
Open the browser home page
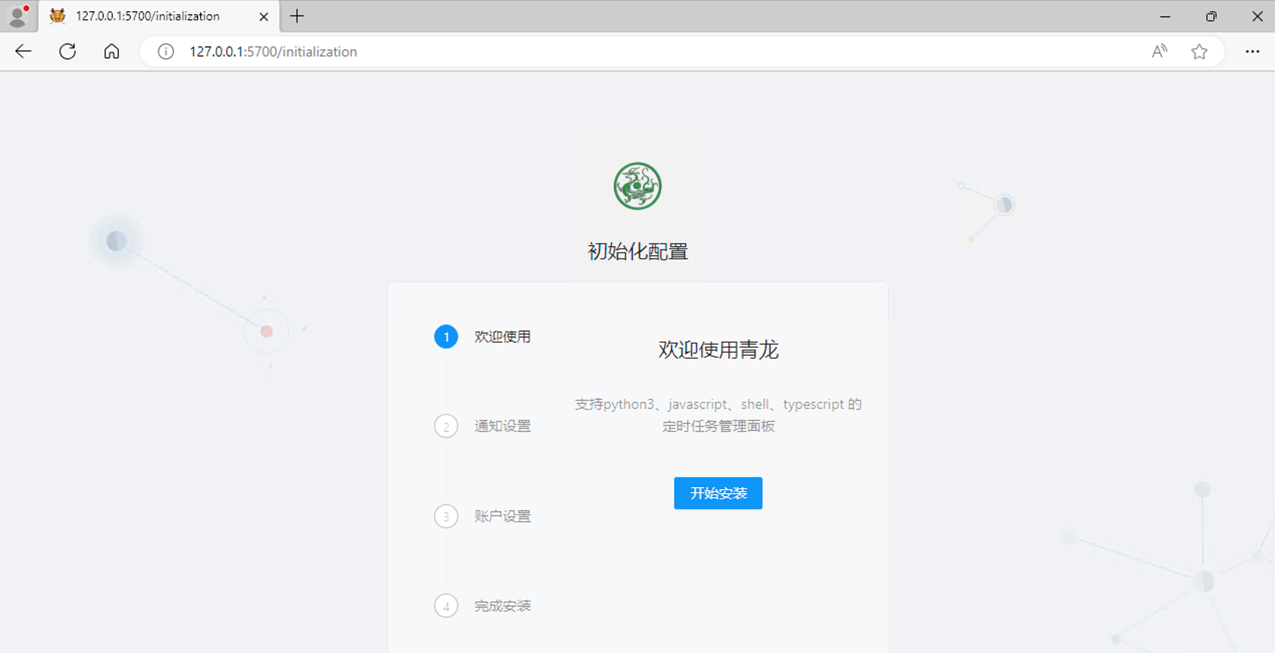click(x=112, y=51)
